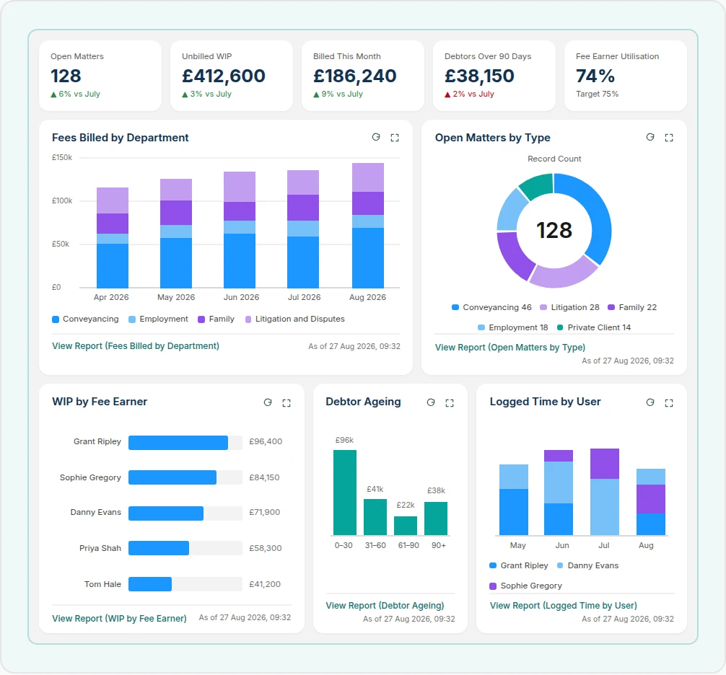Click the Record Count label
The height and width of the screenshot is (675, 726).
554,159
